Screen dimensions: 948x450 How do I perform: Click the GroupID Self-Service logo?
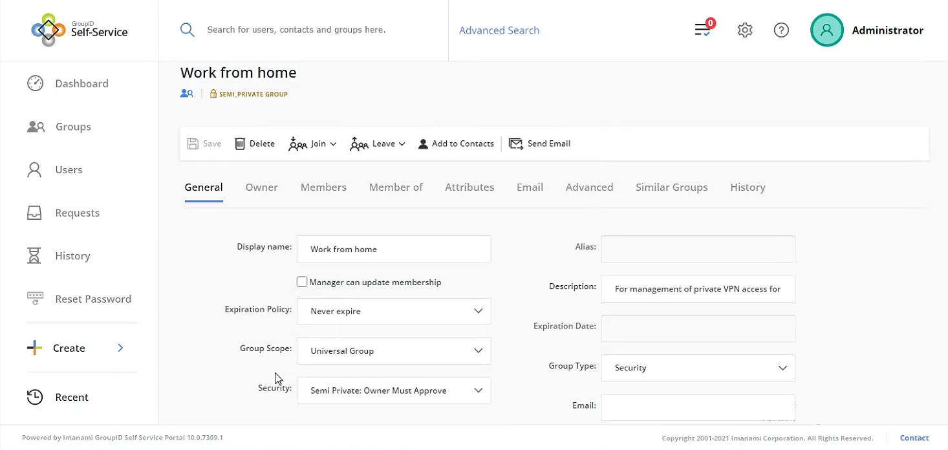[79, 30]
